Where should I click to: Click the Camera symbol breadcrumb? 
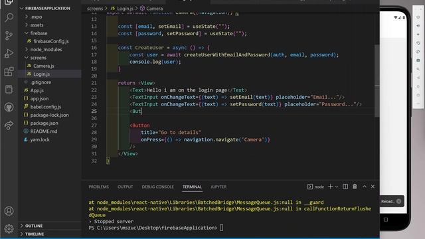(x=151, y=9)
